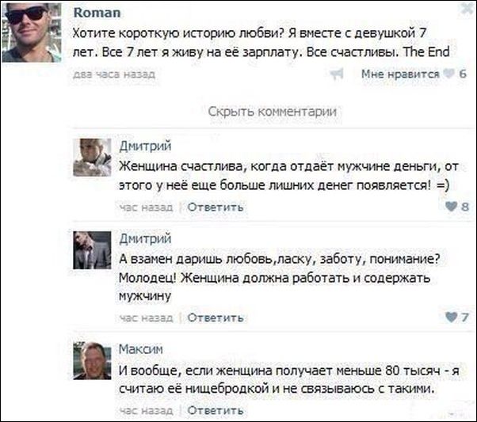Open the first Дмитрий name link
This screenshot has height=422, width=477.
pos(144,145)
